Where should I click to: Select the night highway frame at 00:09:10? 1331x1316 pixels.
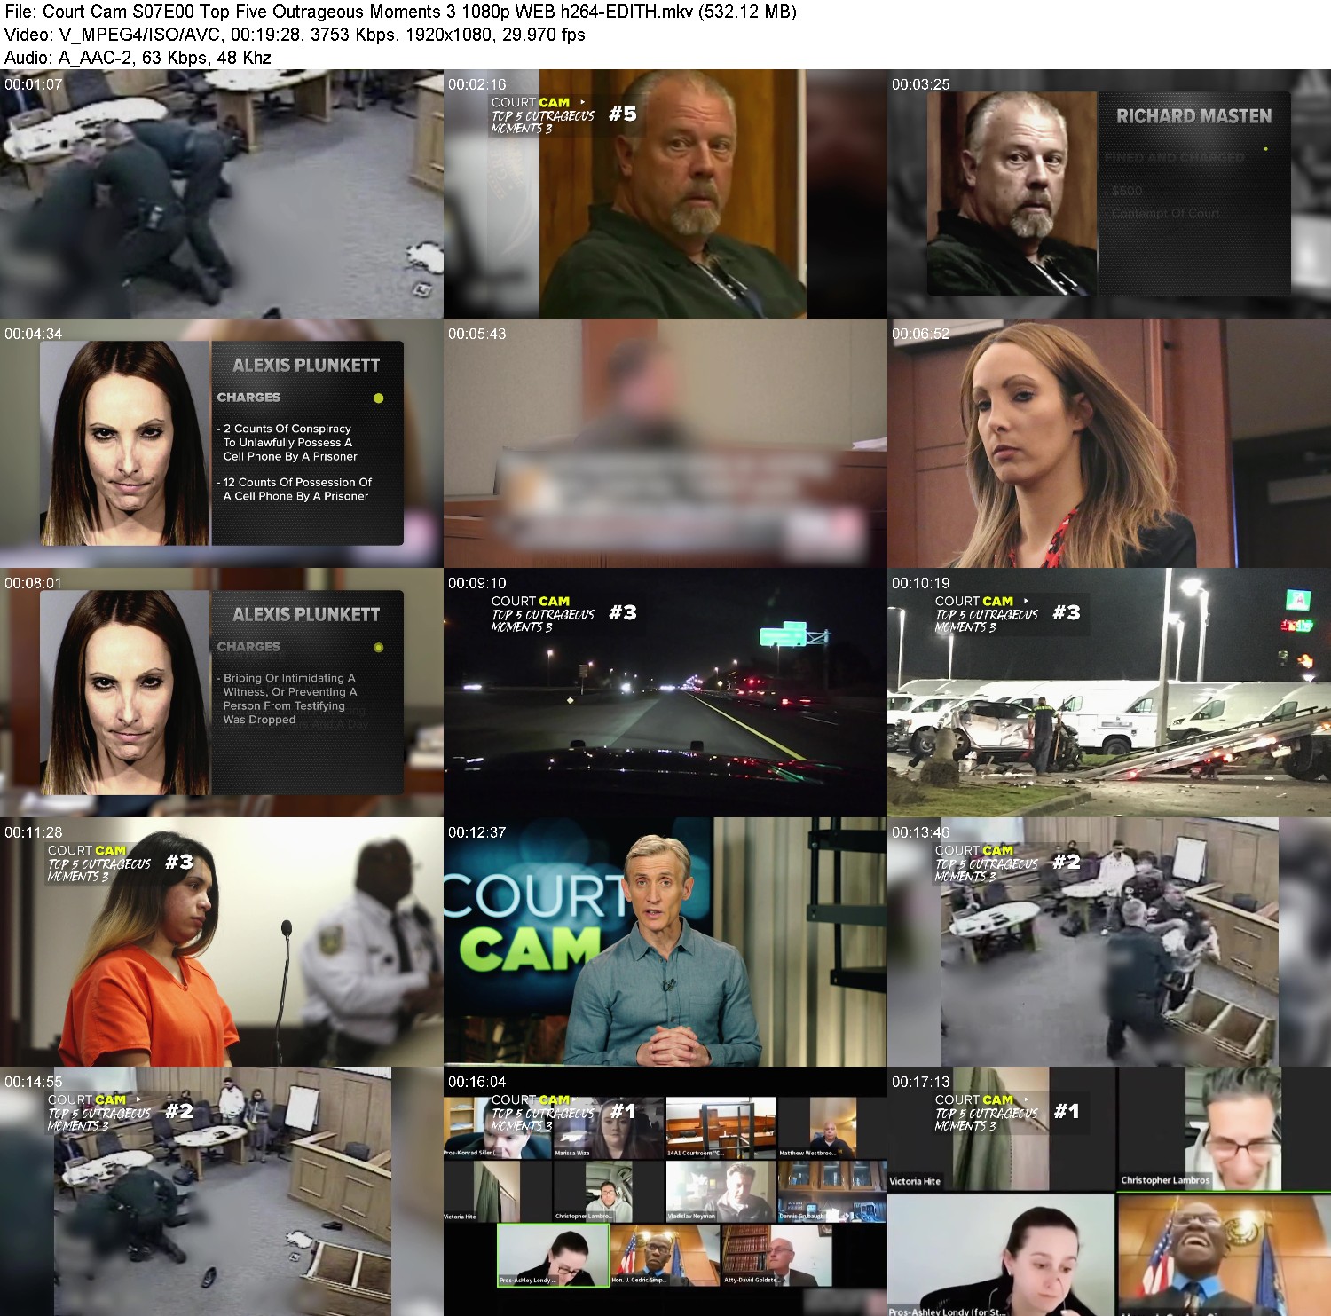pyautogui.click(x=665, y=693)
